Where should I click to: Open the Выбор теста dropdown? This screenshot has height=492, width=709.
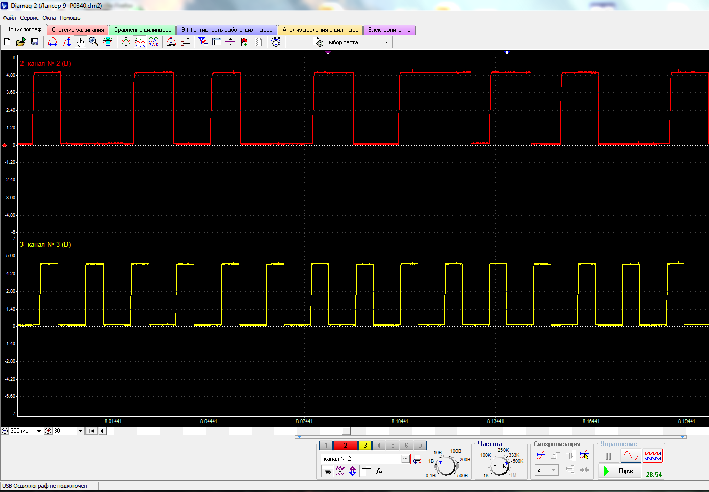tap(351, 42)
